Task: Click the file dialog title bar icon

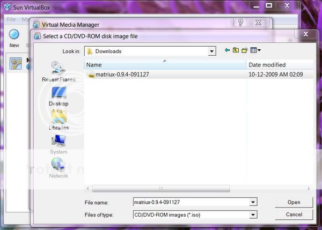Action: [37, 36]
